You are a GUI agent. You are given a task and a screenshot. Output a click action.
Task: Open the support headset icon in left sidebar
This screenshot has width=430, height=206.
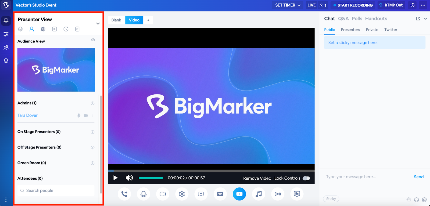[x=6, y=61]
